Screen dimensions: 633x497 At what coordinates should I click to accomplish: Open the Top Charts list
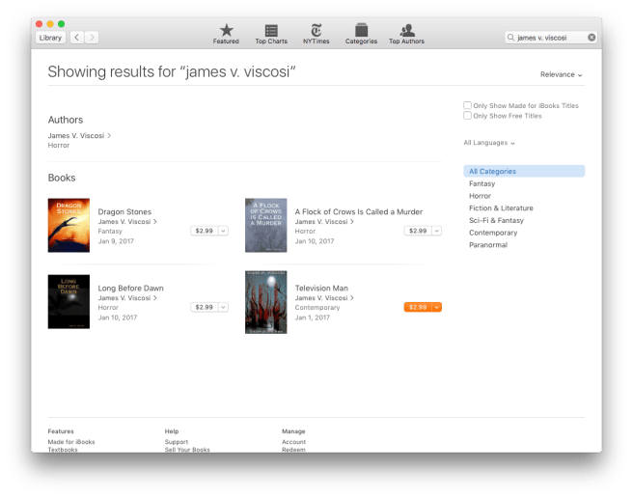click(x=271, y=34)
